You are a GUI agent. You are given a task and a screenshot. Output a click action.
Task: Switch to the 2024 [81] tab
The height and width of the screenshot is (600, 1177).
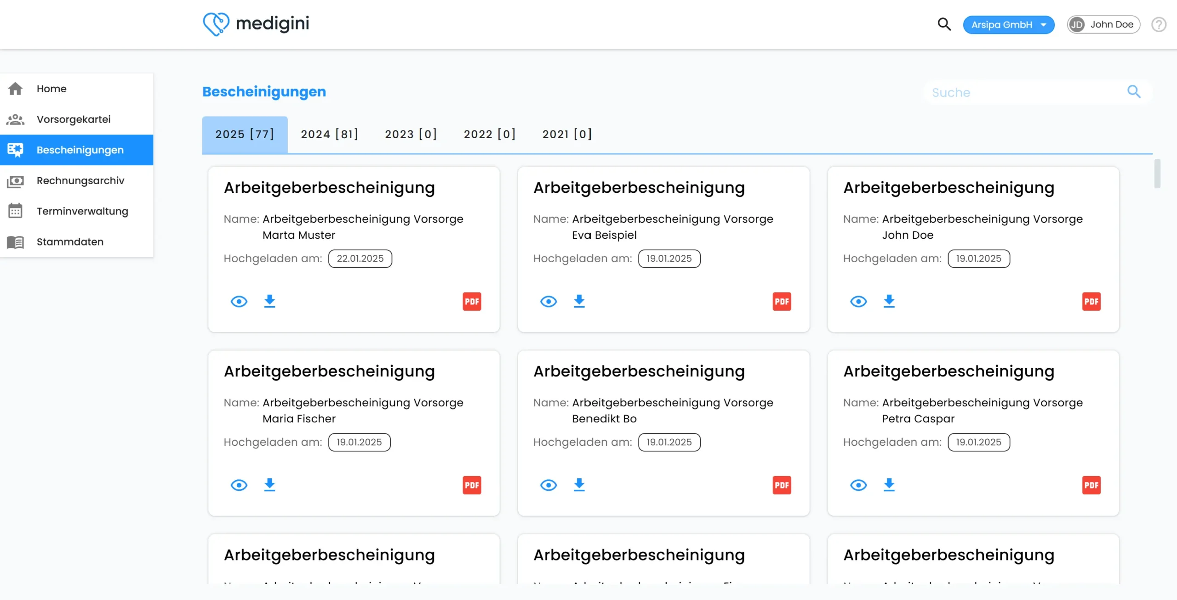pos(330,135)
